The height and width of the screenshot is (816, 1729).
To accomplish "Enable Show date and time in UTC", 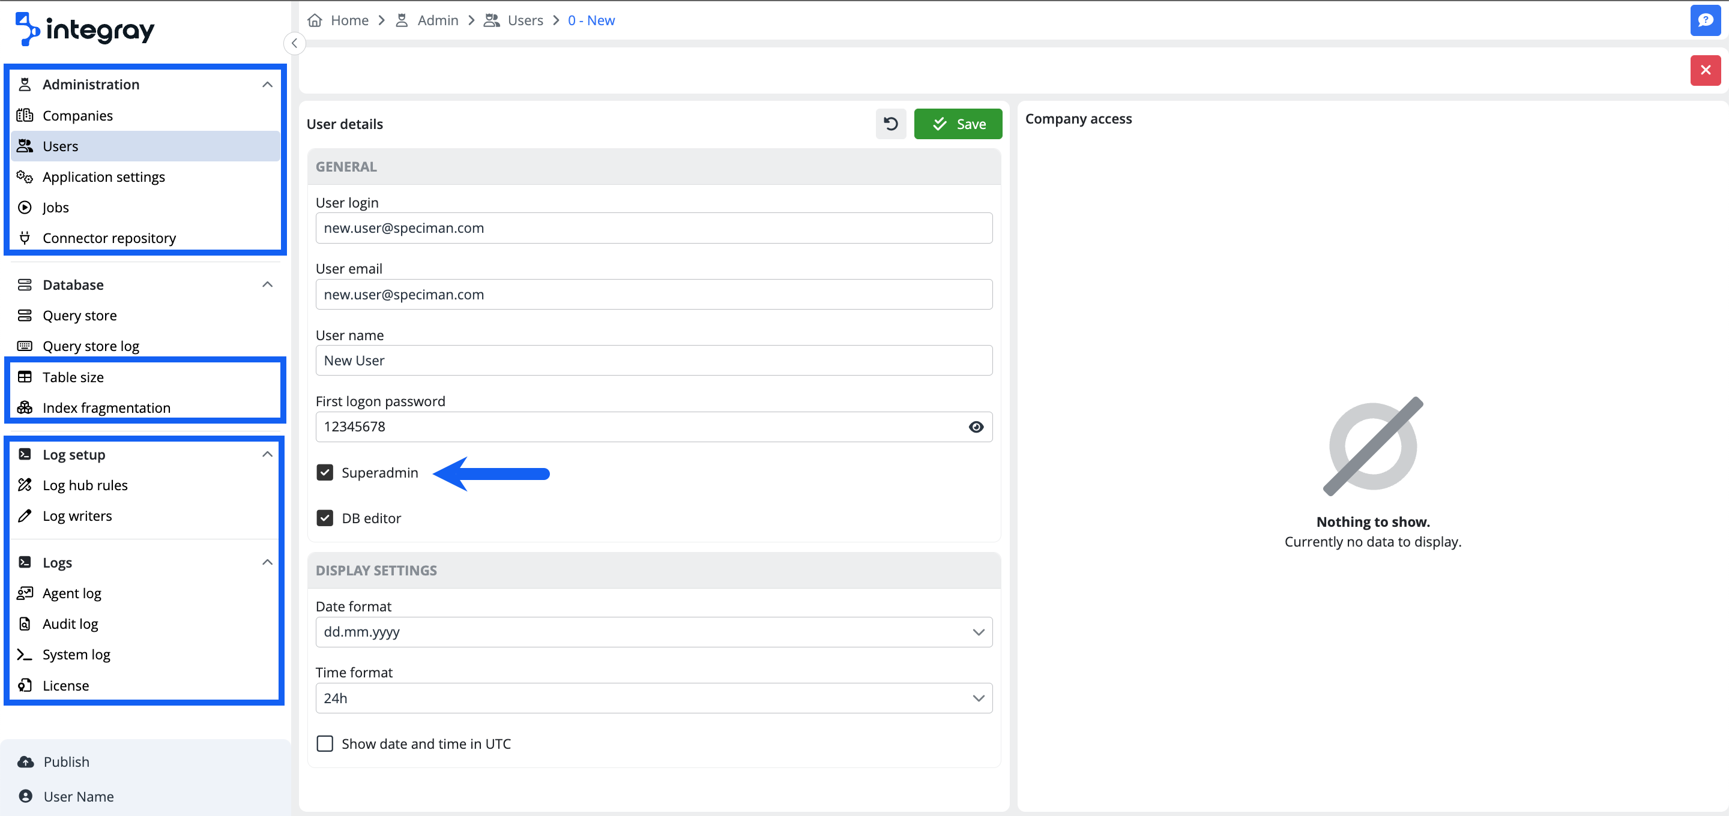I will (x=325, y=743).
